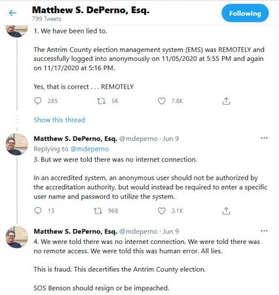Toggle the Following button
Image resolution: width=279 pixels, height=295 pixels.
(x=245, y=13)
